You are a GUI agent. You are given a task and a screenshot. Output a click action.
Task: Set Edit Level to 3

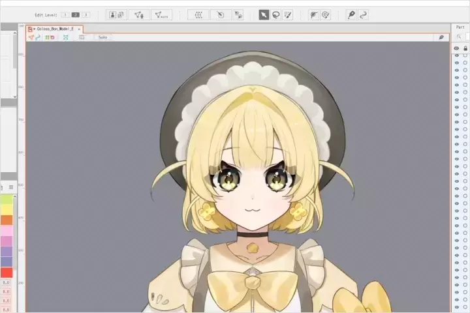tap(86, 15)
